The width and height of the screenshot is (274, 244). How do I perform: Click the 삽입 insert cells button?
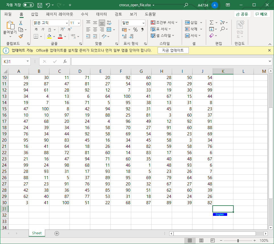tap(192, 22)
